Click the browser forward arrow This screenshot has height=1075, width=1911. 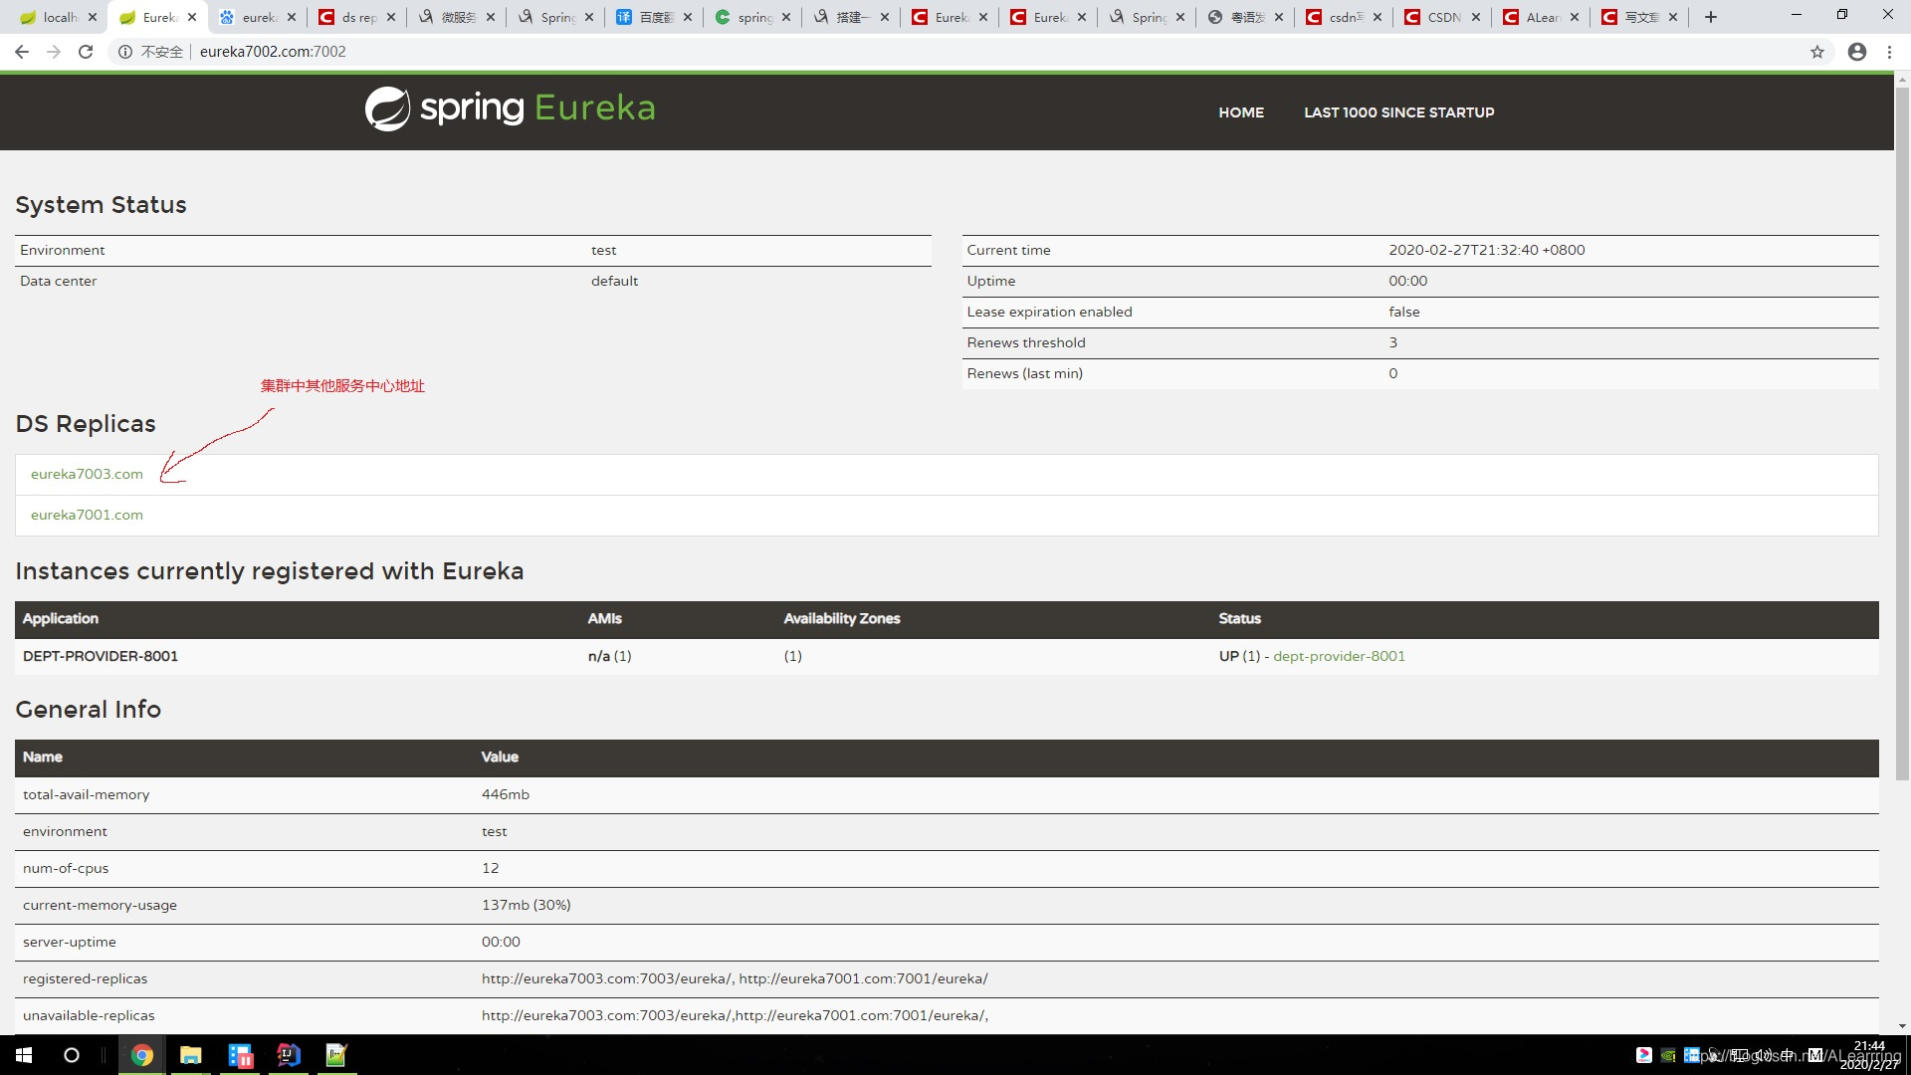[x=54, y=52]
